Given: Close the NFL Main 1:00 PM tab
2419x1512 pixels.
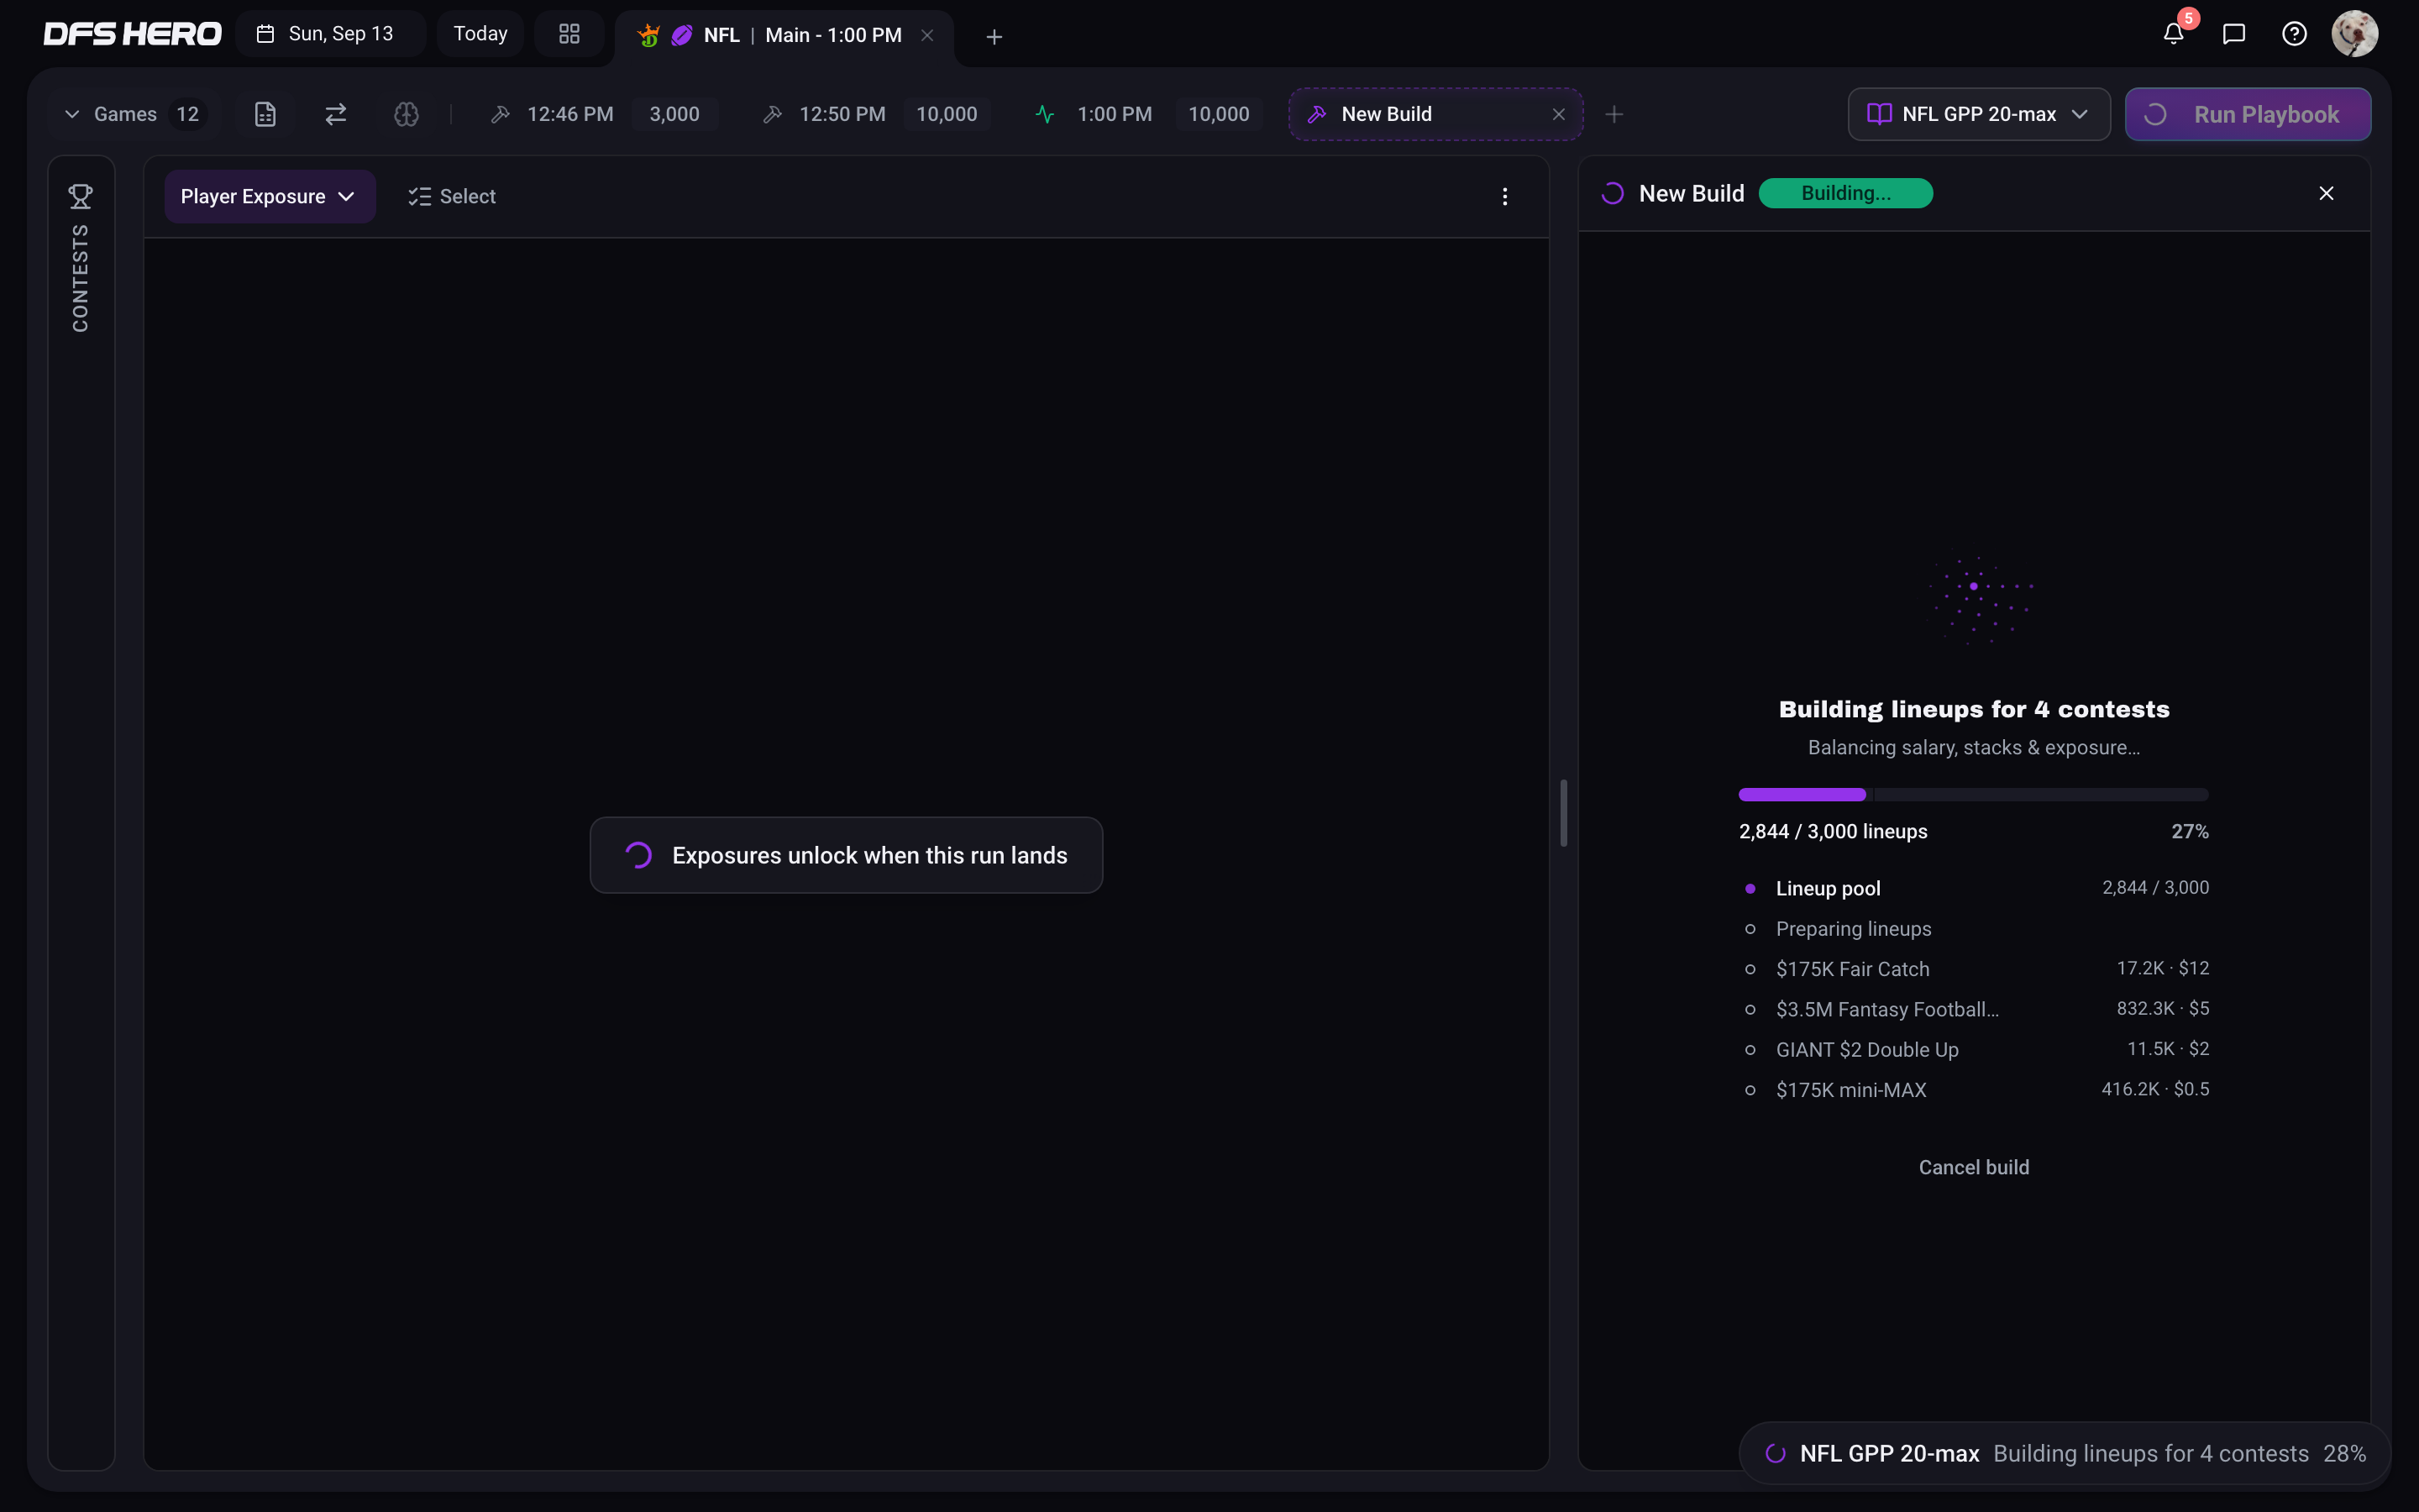Looking at the screenshot, I should [926, 35].
